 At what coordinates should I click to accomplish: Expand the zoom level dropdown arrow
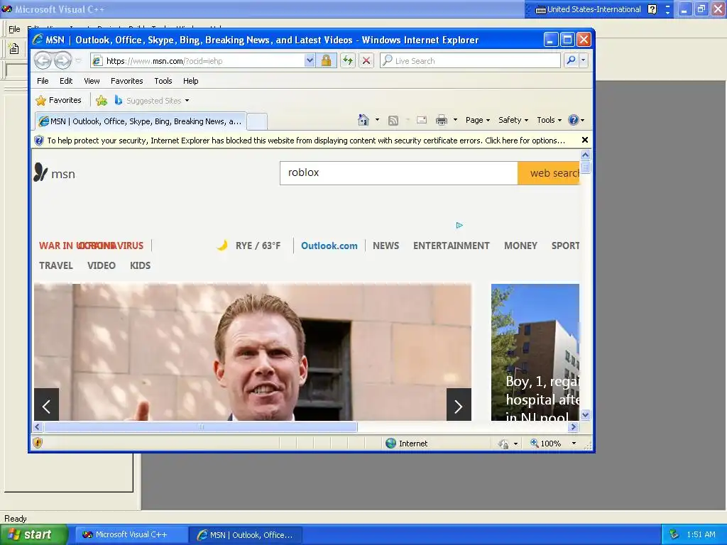click(x=574, y=443)
